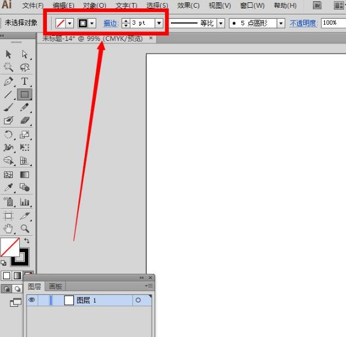Select the Slice tool
This screenshot has width=346, height=337.
tap(25, 216)
